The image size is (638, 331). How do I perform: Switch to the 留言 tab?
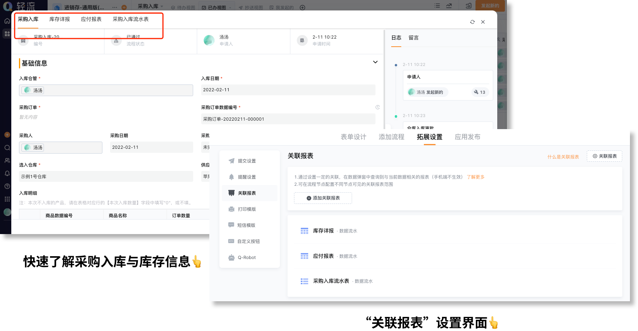click(x=413, y=38)
